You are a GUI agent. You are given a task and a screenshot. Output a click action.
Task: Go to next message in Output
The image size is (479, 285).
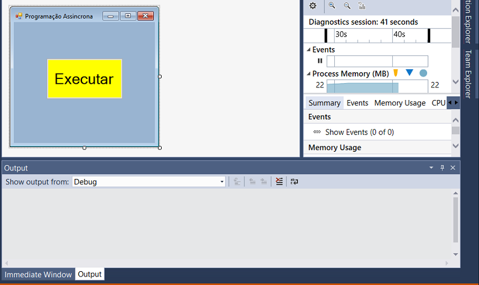(x=264, y=181)
